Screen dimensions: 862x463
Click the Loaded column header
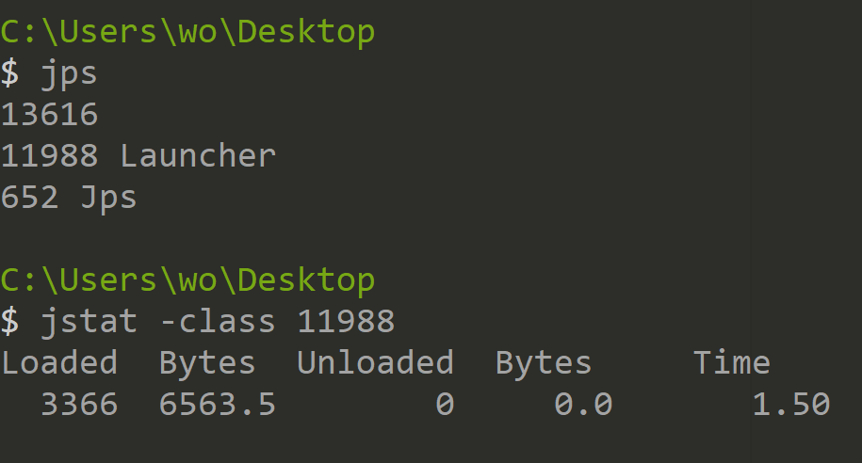(59, 363)
